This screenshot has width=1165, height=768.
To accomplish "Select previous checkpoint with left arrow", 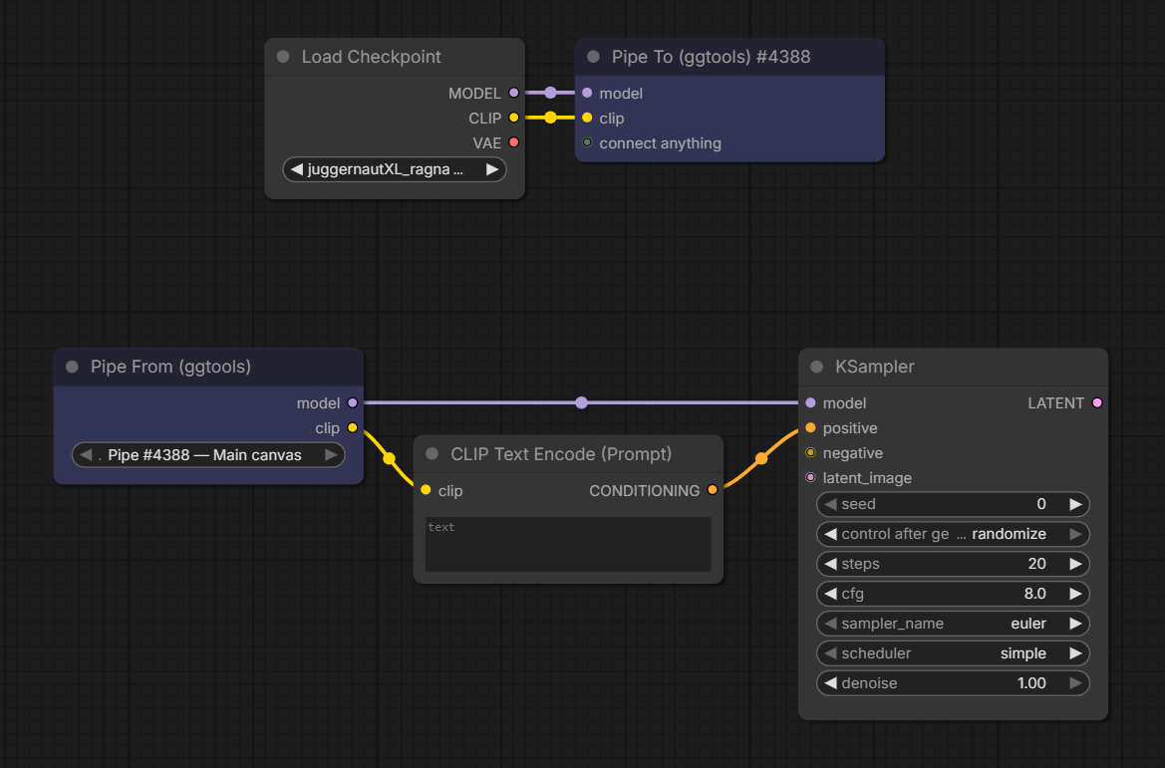I will point(296,169).
